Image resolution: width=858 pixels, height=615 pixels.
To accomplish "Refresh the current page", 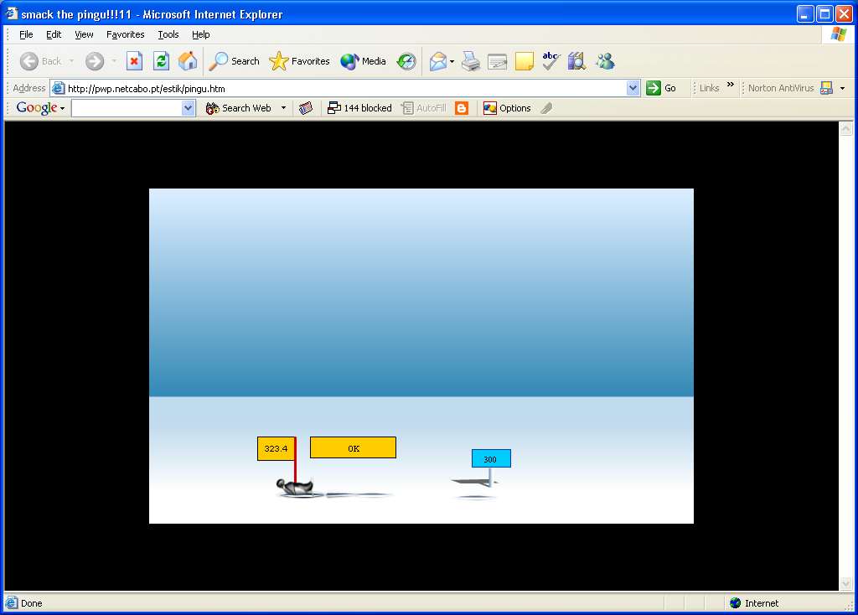I will point(161,61).
